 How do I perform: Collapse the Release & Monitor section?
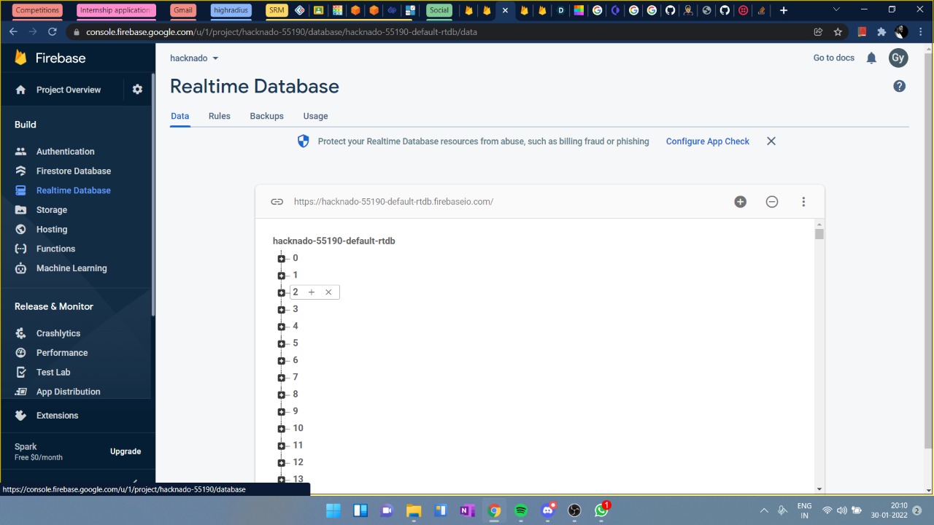[54, 306]
